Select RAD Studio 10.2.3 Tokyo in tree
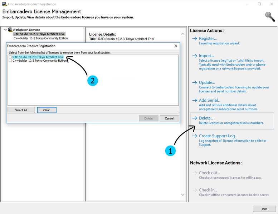 (x=39, y=34)
